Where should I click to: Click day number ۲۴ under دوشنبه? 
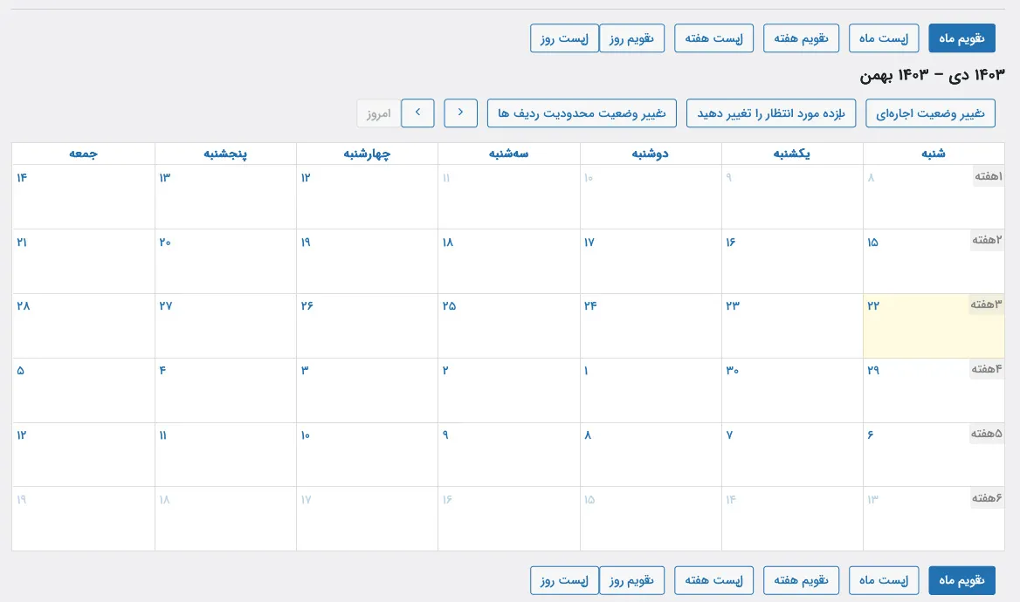(590, 305)
